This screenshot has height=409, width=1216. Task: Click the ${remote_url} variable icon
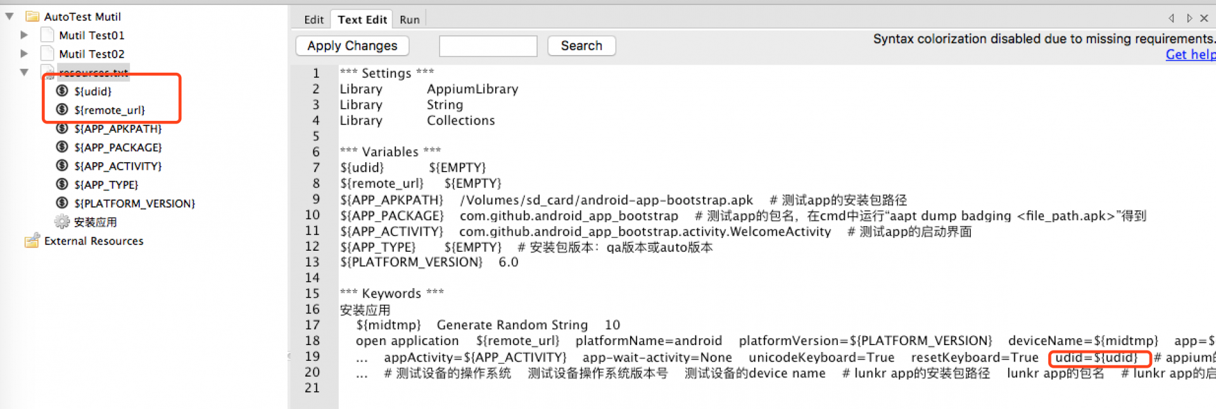tap(62, 110)
